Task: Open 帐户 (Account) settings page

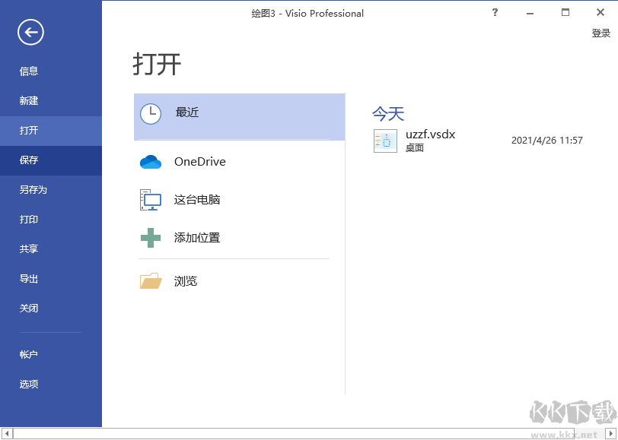Action: coord(29,355)
